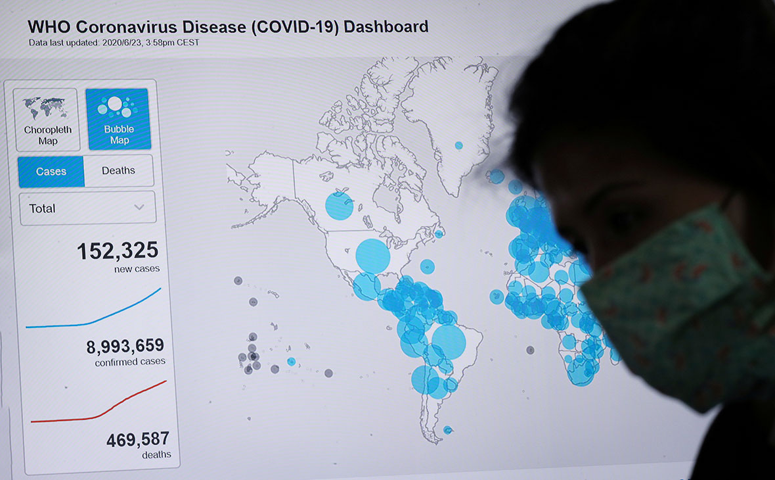
Task: Open the Total dropdown
Action: pos(87,208)
